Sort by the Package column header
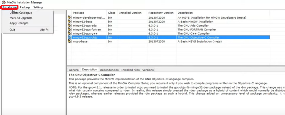The width and height of the screenshot is (285, 115). point(78,13)
